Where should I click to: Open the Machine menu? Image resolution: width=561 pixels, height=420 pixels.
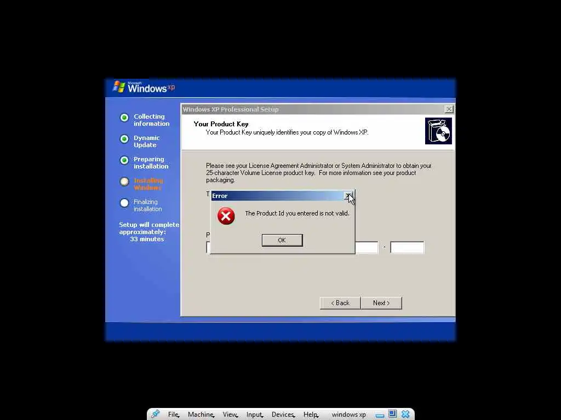(201, 415)
